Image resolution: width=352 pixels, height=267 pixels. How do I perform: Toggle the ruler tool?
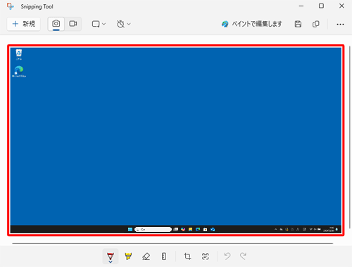[164, 256]
